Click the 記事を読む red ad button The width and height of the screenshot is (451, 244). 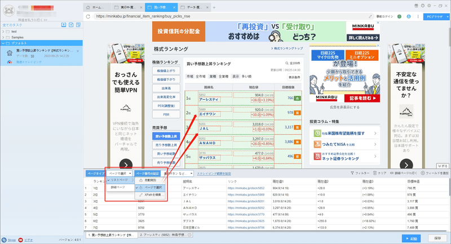[362, 98]
